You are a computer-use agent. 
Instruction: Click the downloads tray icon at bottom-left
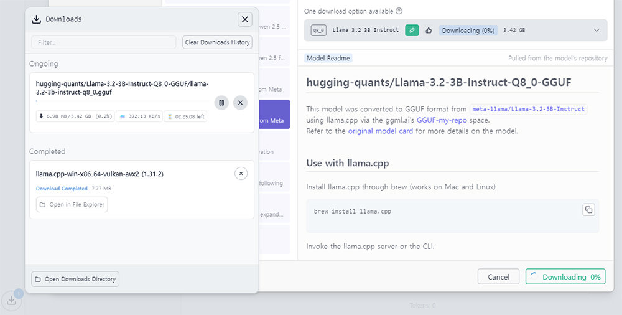12,299
